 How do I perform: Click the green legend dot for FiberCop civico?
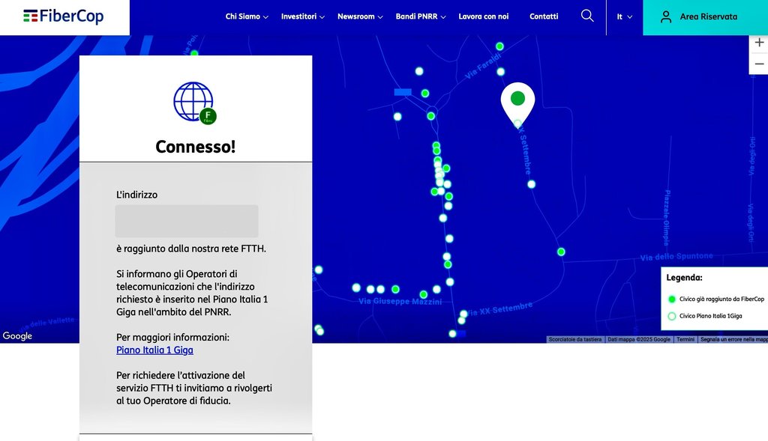click(x=672, y=299)
